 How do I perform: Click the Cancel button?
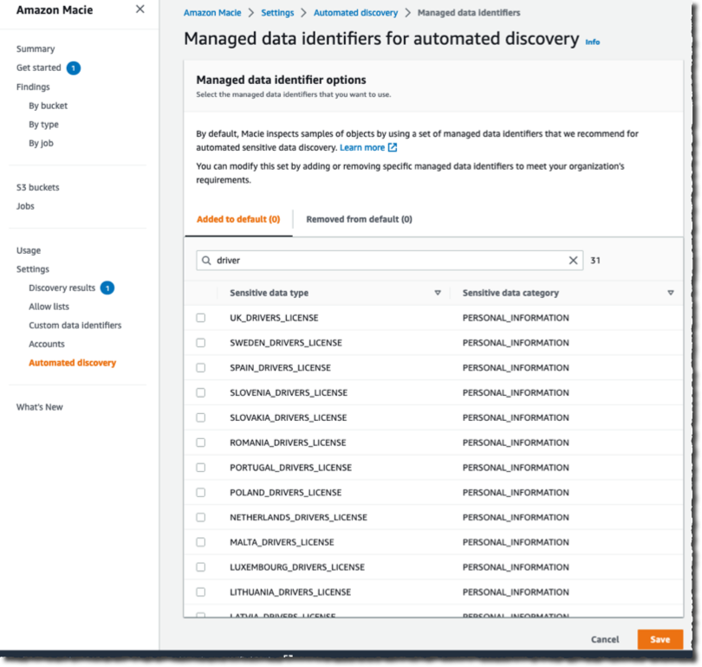coord(605,639)
